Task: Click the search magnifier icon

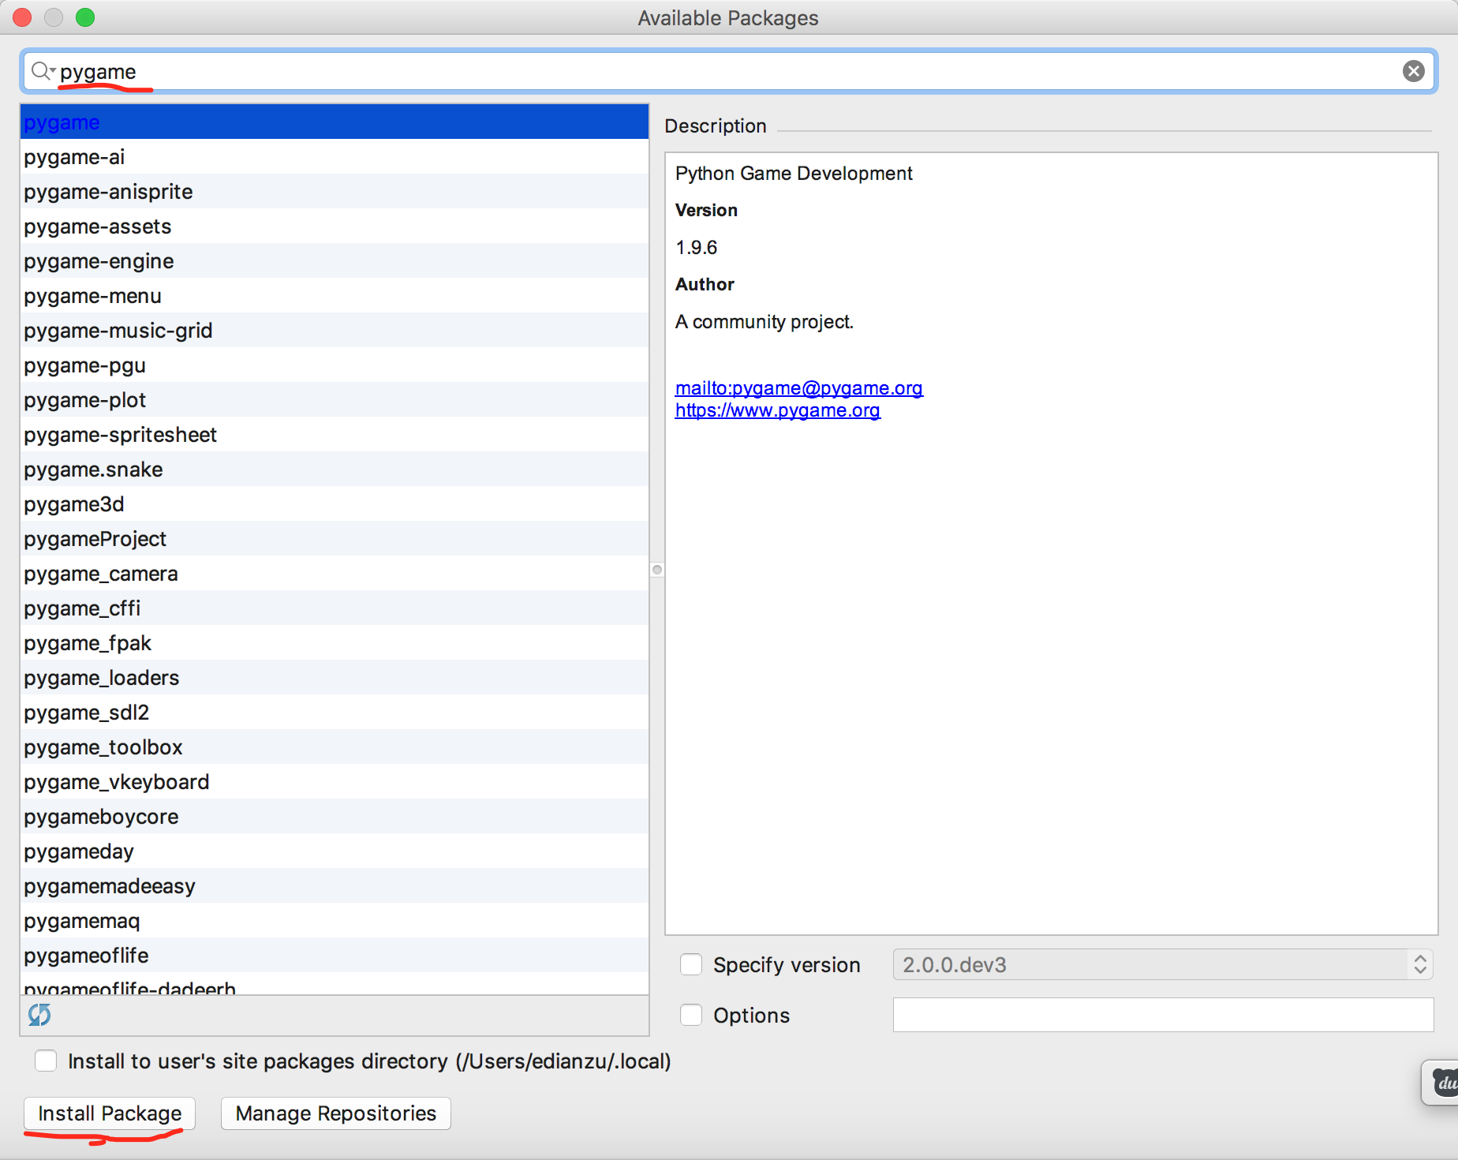Action: click(42, 72)
